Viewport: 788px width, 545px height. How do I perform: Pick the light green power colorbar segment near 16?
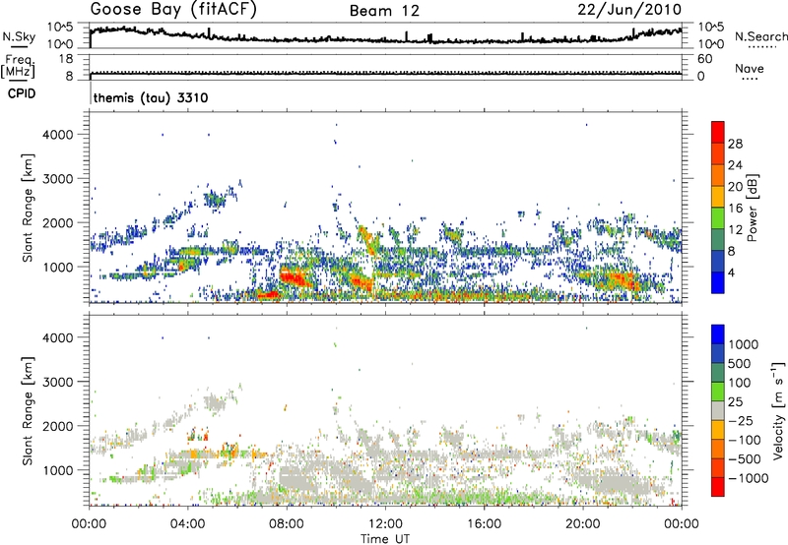pyautogui.click(x=718, y=217)
